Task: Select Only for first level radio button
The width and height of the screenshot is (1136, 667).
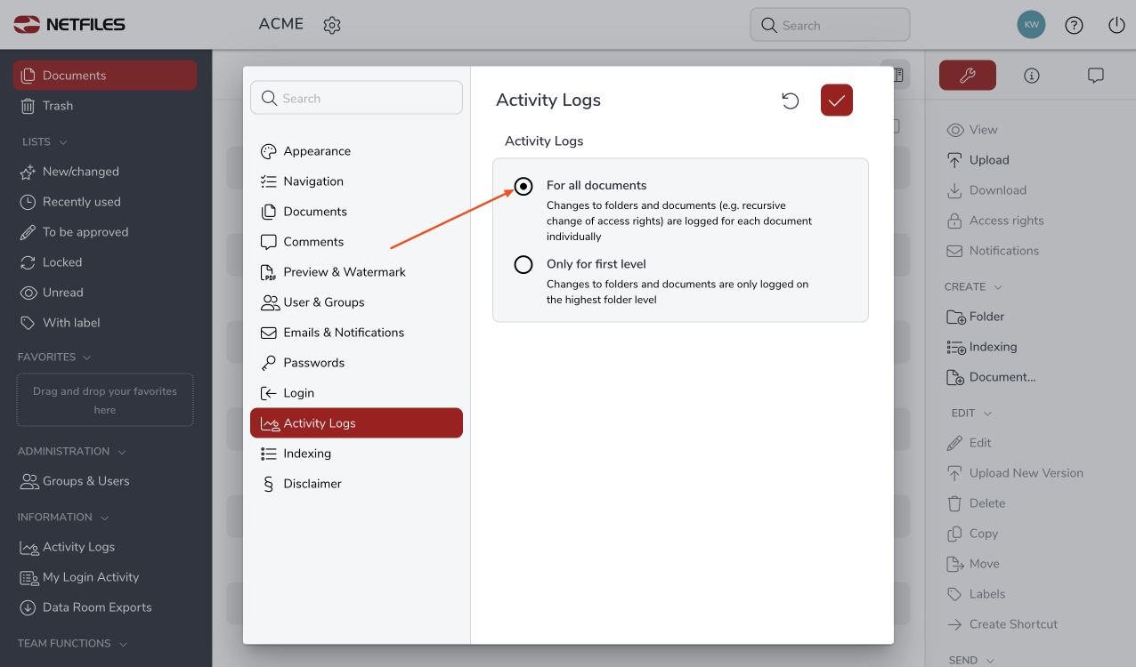Action: tap(523, 264)
